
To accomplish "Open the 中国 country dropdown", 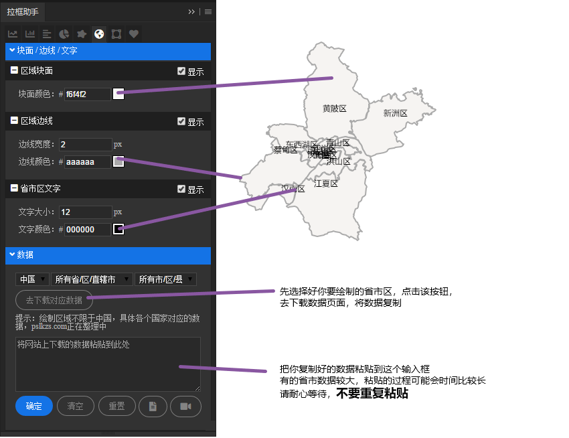I will coord(32,279).
